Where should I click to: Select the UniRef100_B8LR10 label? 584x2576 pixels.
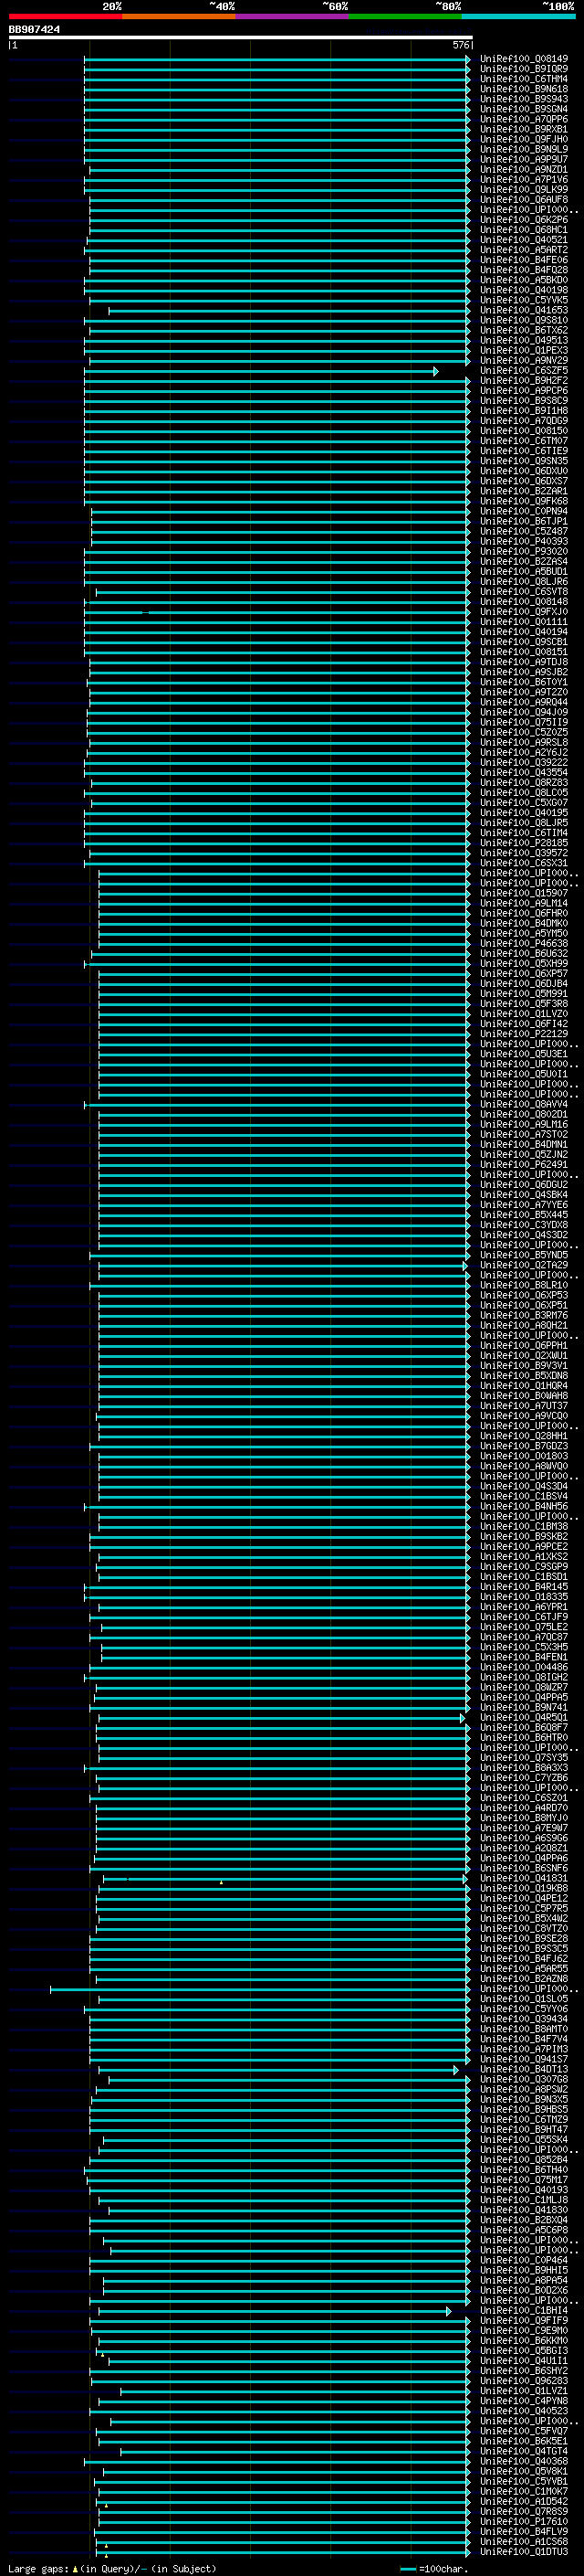pyautogui.click(x=524, y=1285)
